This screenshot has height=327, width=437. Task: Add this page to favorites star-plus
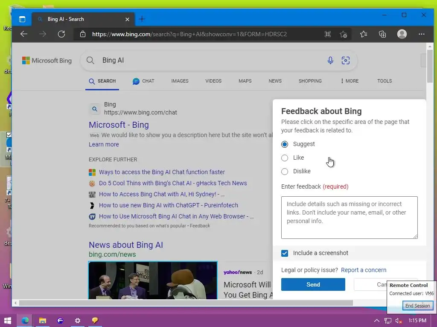coord(344,34)
